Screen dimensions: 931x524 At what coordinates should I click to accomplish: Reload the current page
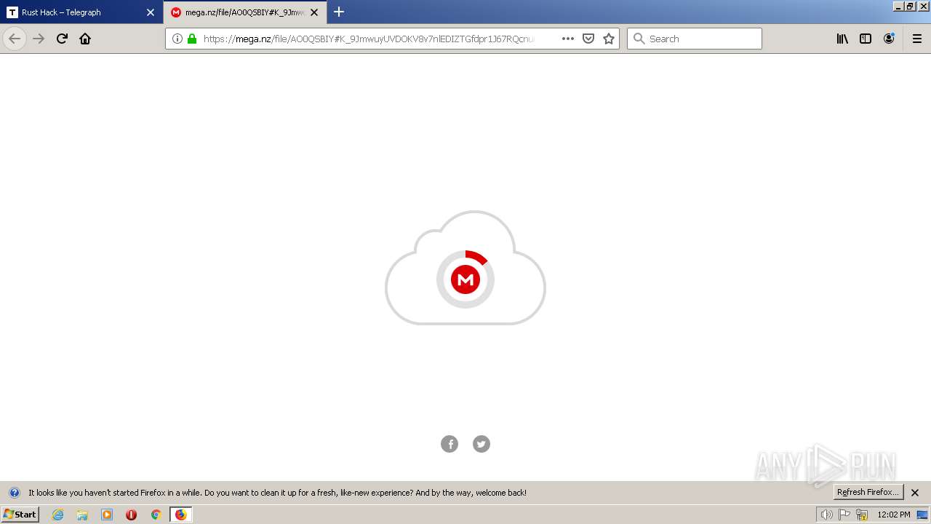(62, 39)
